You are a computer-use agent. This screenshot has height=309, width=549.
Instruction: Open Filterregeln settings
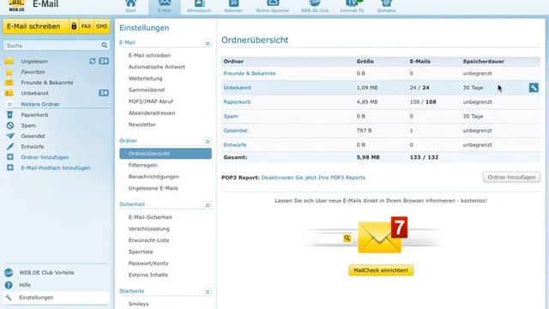coord(143,165)
